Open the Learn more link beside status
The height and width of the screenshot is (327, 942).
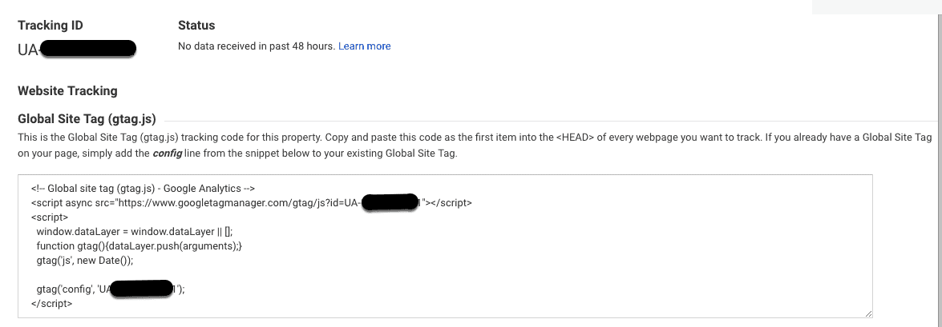pos(364,46)
